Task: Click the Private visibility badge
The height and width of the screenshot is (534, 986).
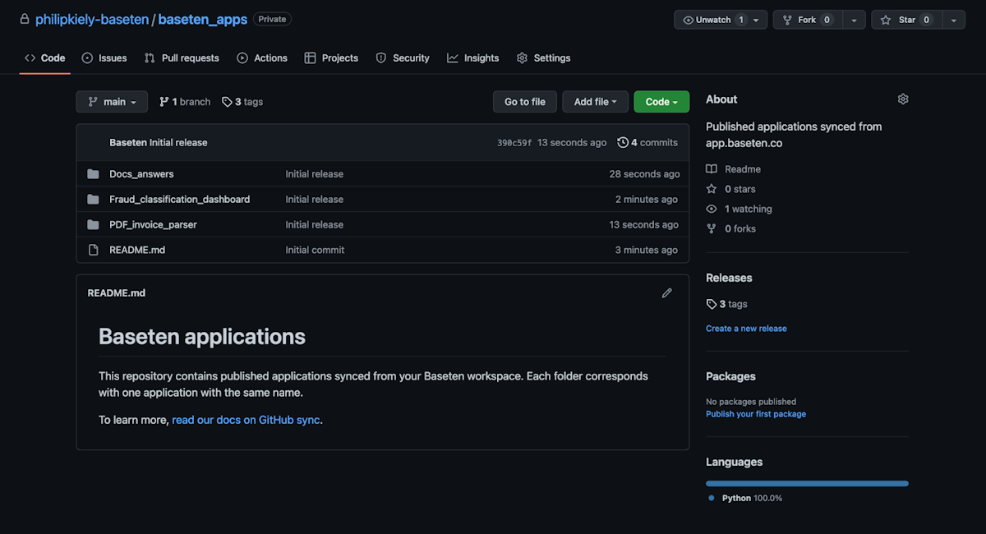Action: (x=272, y=19)
